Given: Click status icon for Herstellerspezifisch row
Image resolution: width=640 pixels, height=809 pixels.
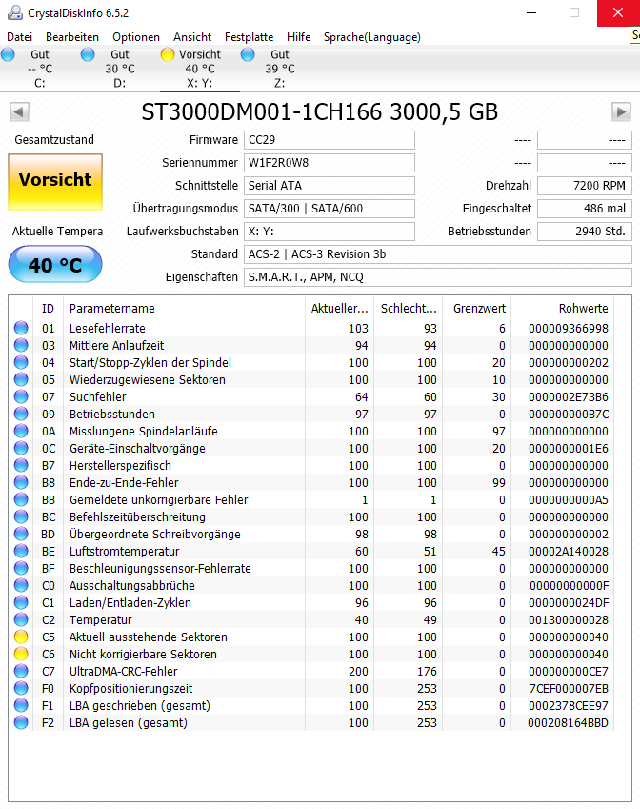Looking at the screenshot, I should pos(21,465).
